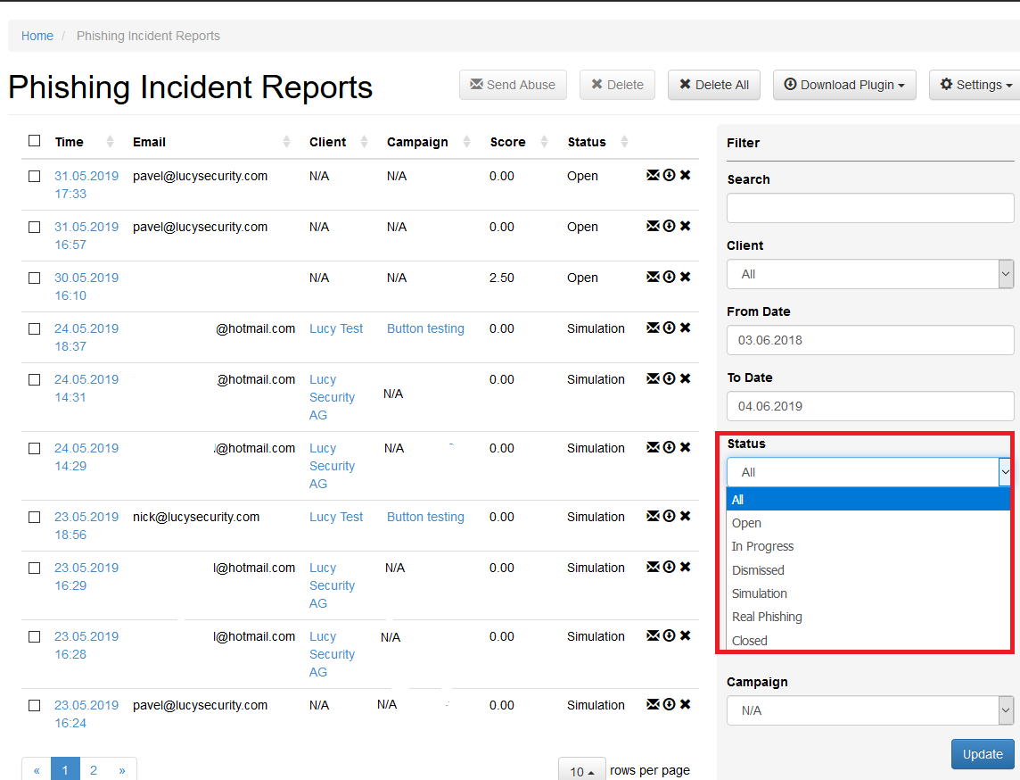Expand the Campaign filter dropdown
This screenshot has width=1020, height=780.
869,710
